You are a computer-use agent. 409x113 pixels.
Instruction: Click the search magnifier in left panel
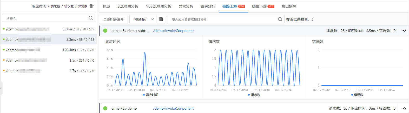[91, 18]
